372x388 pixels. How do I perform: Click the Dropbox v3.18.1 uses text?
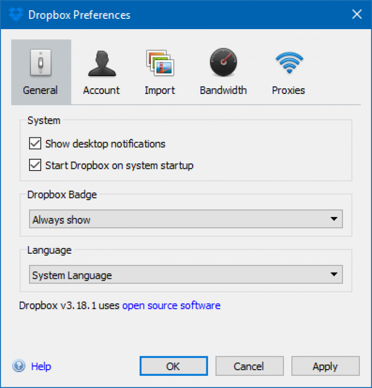click(x=69, y=306)
